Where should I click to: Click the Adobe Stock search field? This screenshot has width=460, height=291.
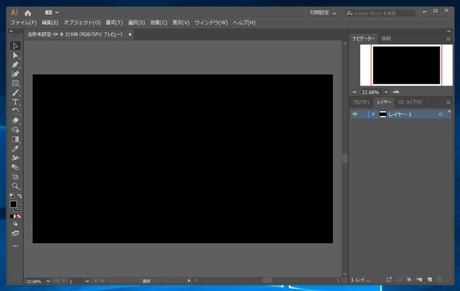(x=380, y=13)
